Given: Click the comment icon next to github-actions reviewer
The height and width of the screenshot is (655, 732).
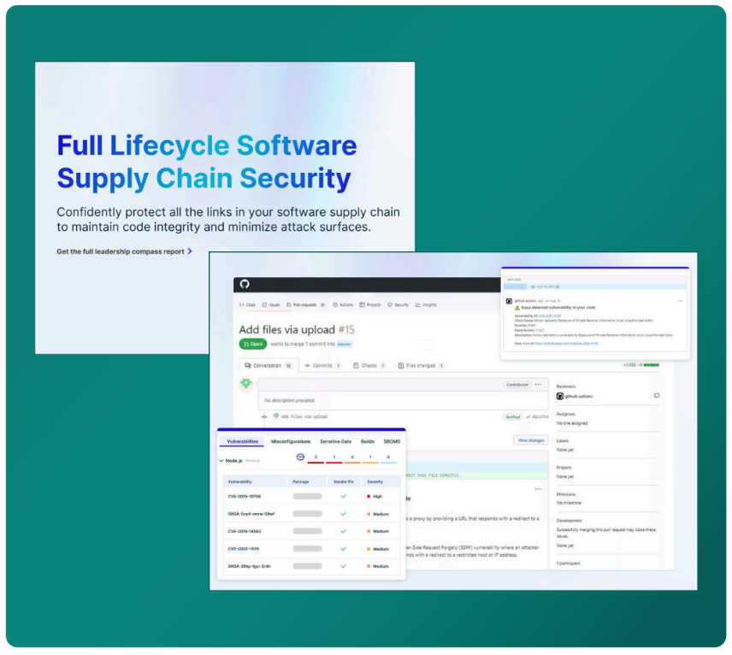Looking at the screenshot, I should (x=657, y=396).
